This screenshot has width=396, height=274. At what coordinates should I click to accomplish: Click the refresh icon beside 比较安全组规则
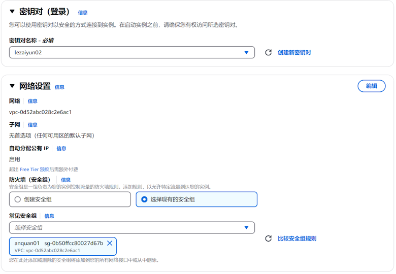coord(269,238)
